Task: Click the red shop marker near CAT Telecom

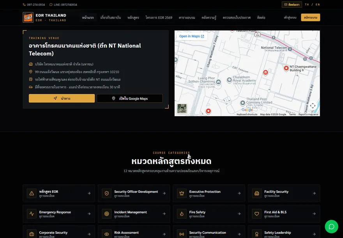Action: coord(265,72)
